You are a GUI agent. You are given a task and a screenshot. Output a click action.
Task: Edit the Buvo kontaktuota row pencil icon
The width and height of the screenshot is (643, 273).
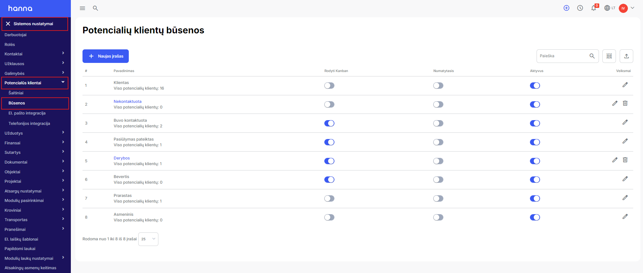point(625,122)
